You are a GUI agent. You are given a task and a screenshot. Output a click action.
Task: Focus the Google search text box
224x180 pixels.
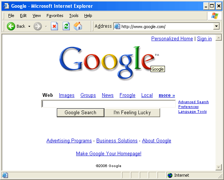point(108,104)
